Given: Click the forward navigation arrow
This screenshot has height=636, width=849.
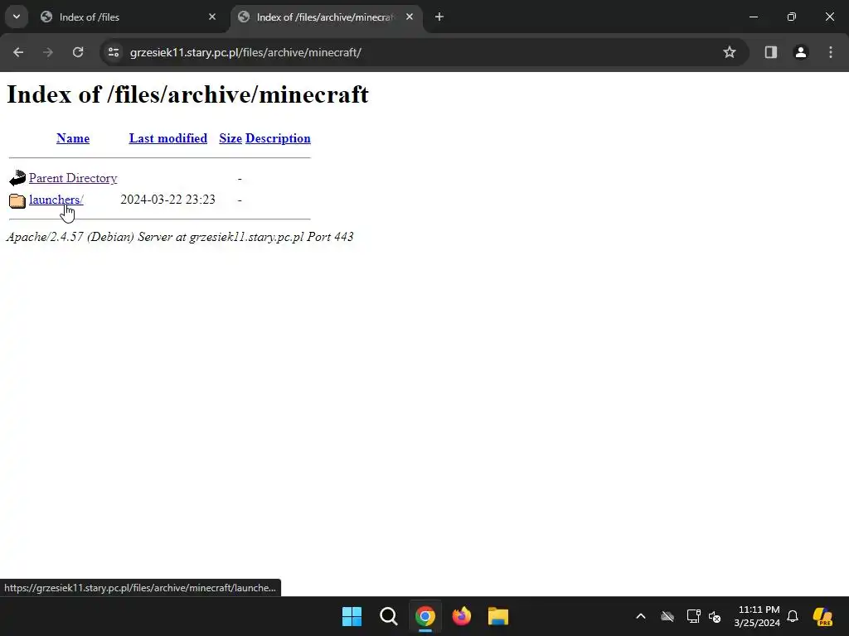Looking at the screenshot, I should tap(48, 52).
